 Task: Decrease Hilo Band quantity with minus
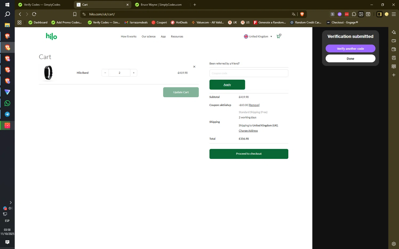pyautogui.click(x=105, y=73)
